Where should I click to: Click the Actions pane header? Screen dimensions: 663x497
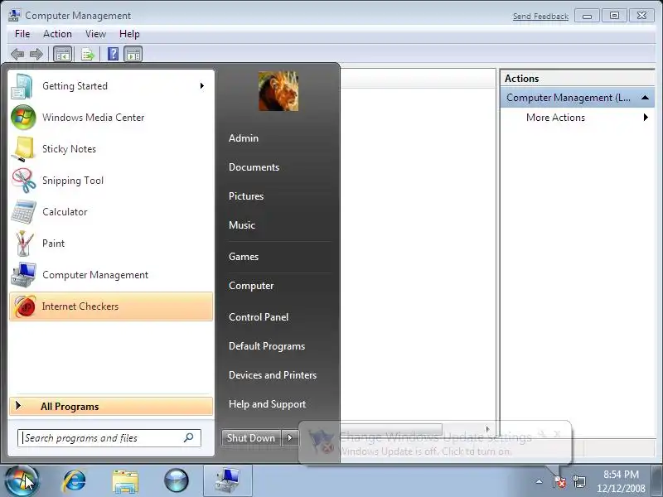(577, 79)
